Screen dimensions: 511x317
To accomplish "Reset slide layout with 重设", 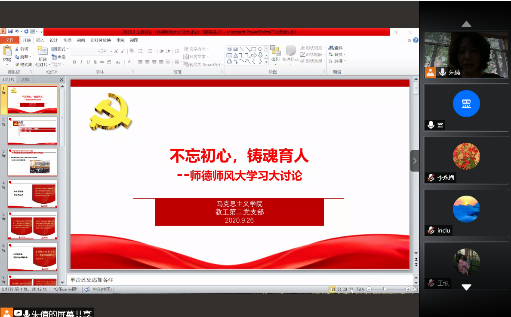I will point(58,57).
